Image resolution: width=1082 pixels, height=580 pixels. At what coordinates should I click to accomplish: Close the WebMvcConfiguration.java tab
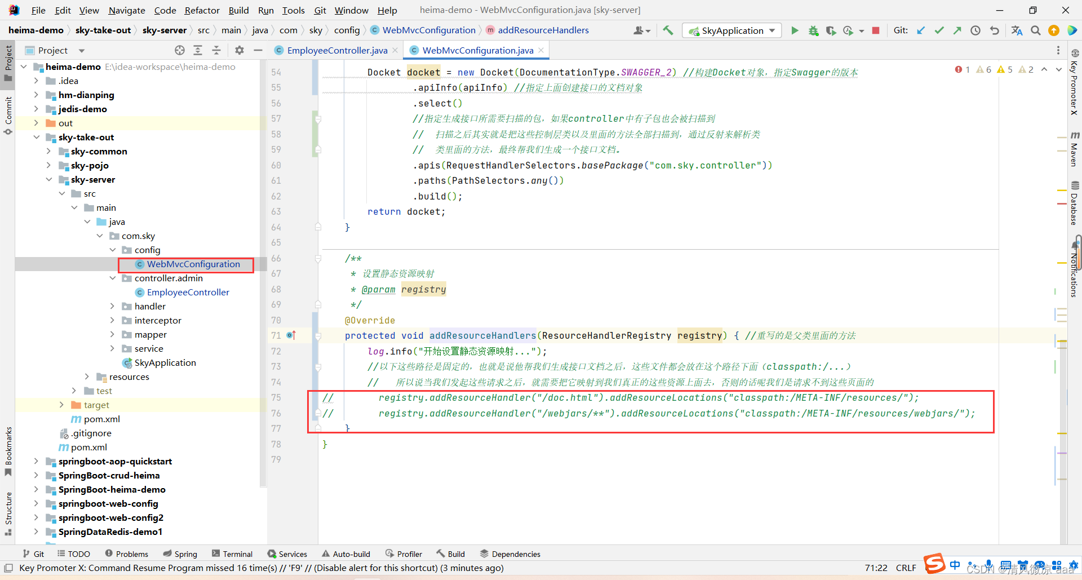click(x=541, y=50)
